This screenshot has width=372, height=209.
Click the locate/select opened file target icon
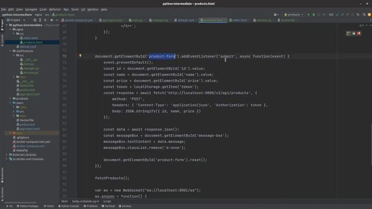(x=35, y=20)
